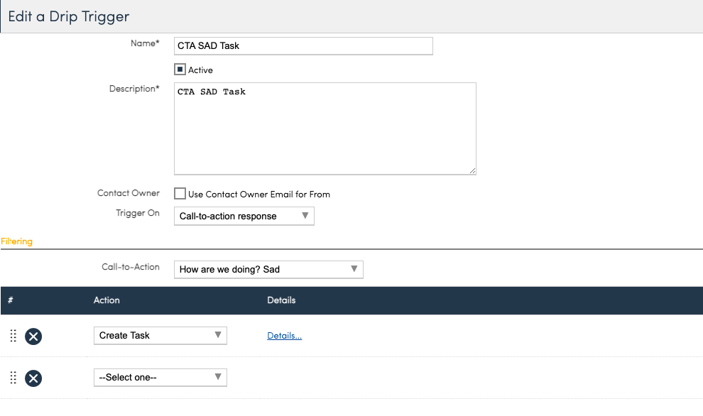Toggle the Active checkbox
Screen dimensions: 703x416
pyautogui.click(x=180, y=70)
